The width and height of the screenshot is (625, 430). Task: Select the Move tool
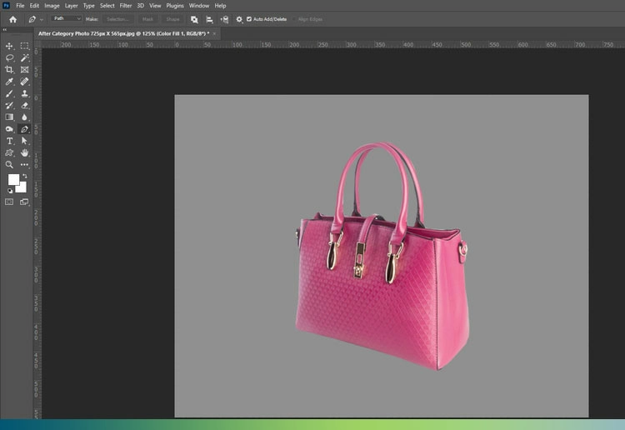(x=9, y=46)
